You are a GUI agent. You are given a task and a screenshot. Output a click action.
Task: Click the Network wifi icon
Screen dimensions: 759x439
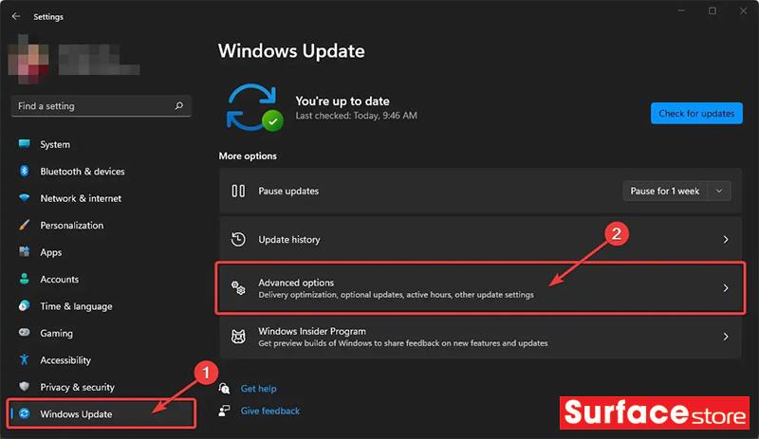click(25, 198)
